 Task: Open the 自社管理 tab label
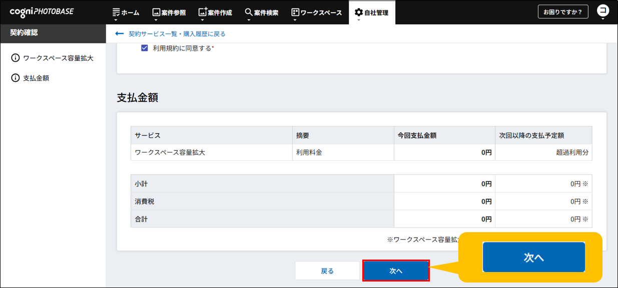[x=376, y=13]
